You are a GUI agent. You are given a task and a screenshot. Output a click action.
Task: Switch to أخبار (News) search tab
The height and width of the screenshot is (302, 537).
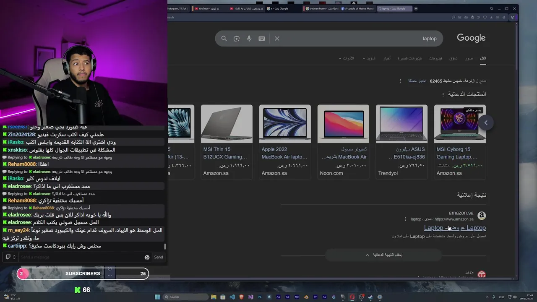pyautogui.click(x=387, y=58)
